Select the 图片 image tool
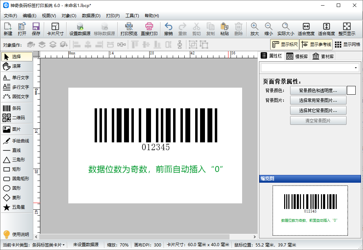Image resolution: width=363 pixels, height=250 pixels. [x=17, y=129]
